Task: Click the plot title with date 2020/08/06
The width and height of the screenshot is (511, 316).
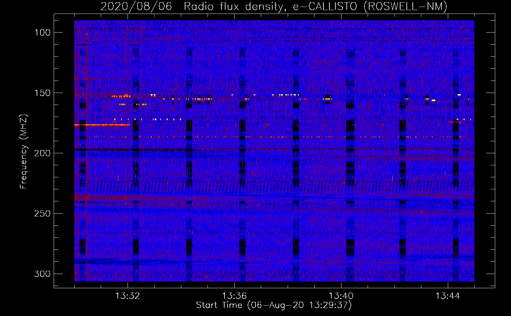Action: click(x=274, y=7)
